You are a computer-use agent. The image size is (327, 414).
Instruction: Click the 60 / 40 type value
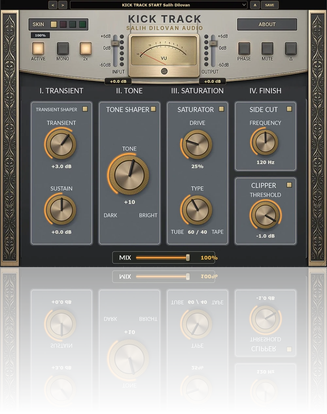pos(197,232)
